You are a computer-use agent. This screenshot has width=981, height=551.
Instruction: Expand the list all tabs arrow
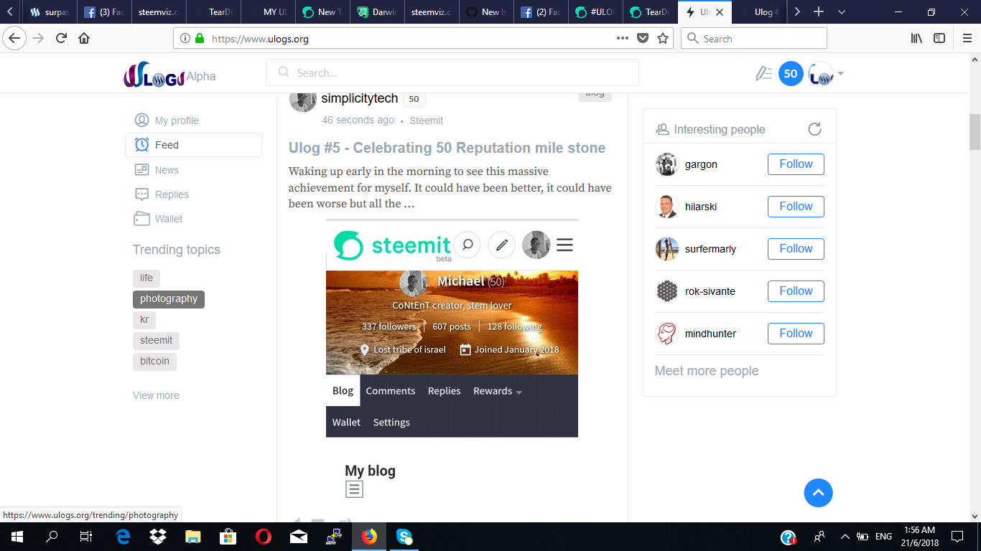point(842,12)
